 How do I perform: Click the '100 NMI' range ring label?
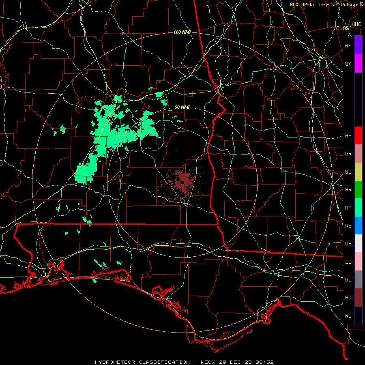coord(182,32)
